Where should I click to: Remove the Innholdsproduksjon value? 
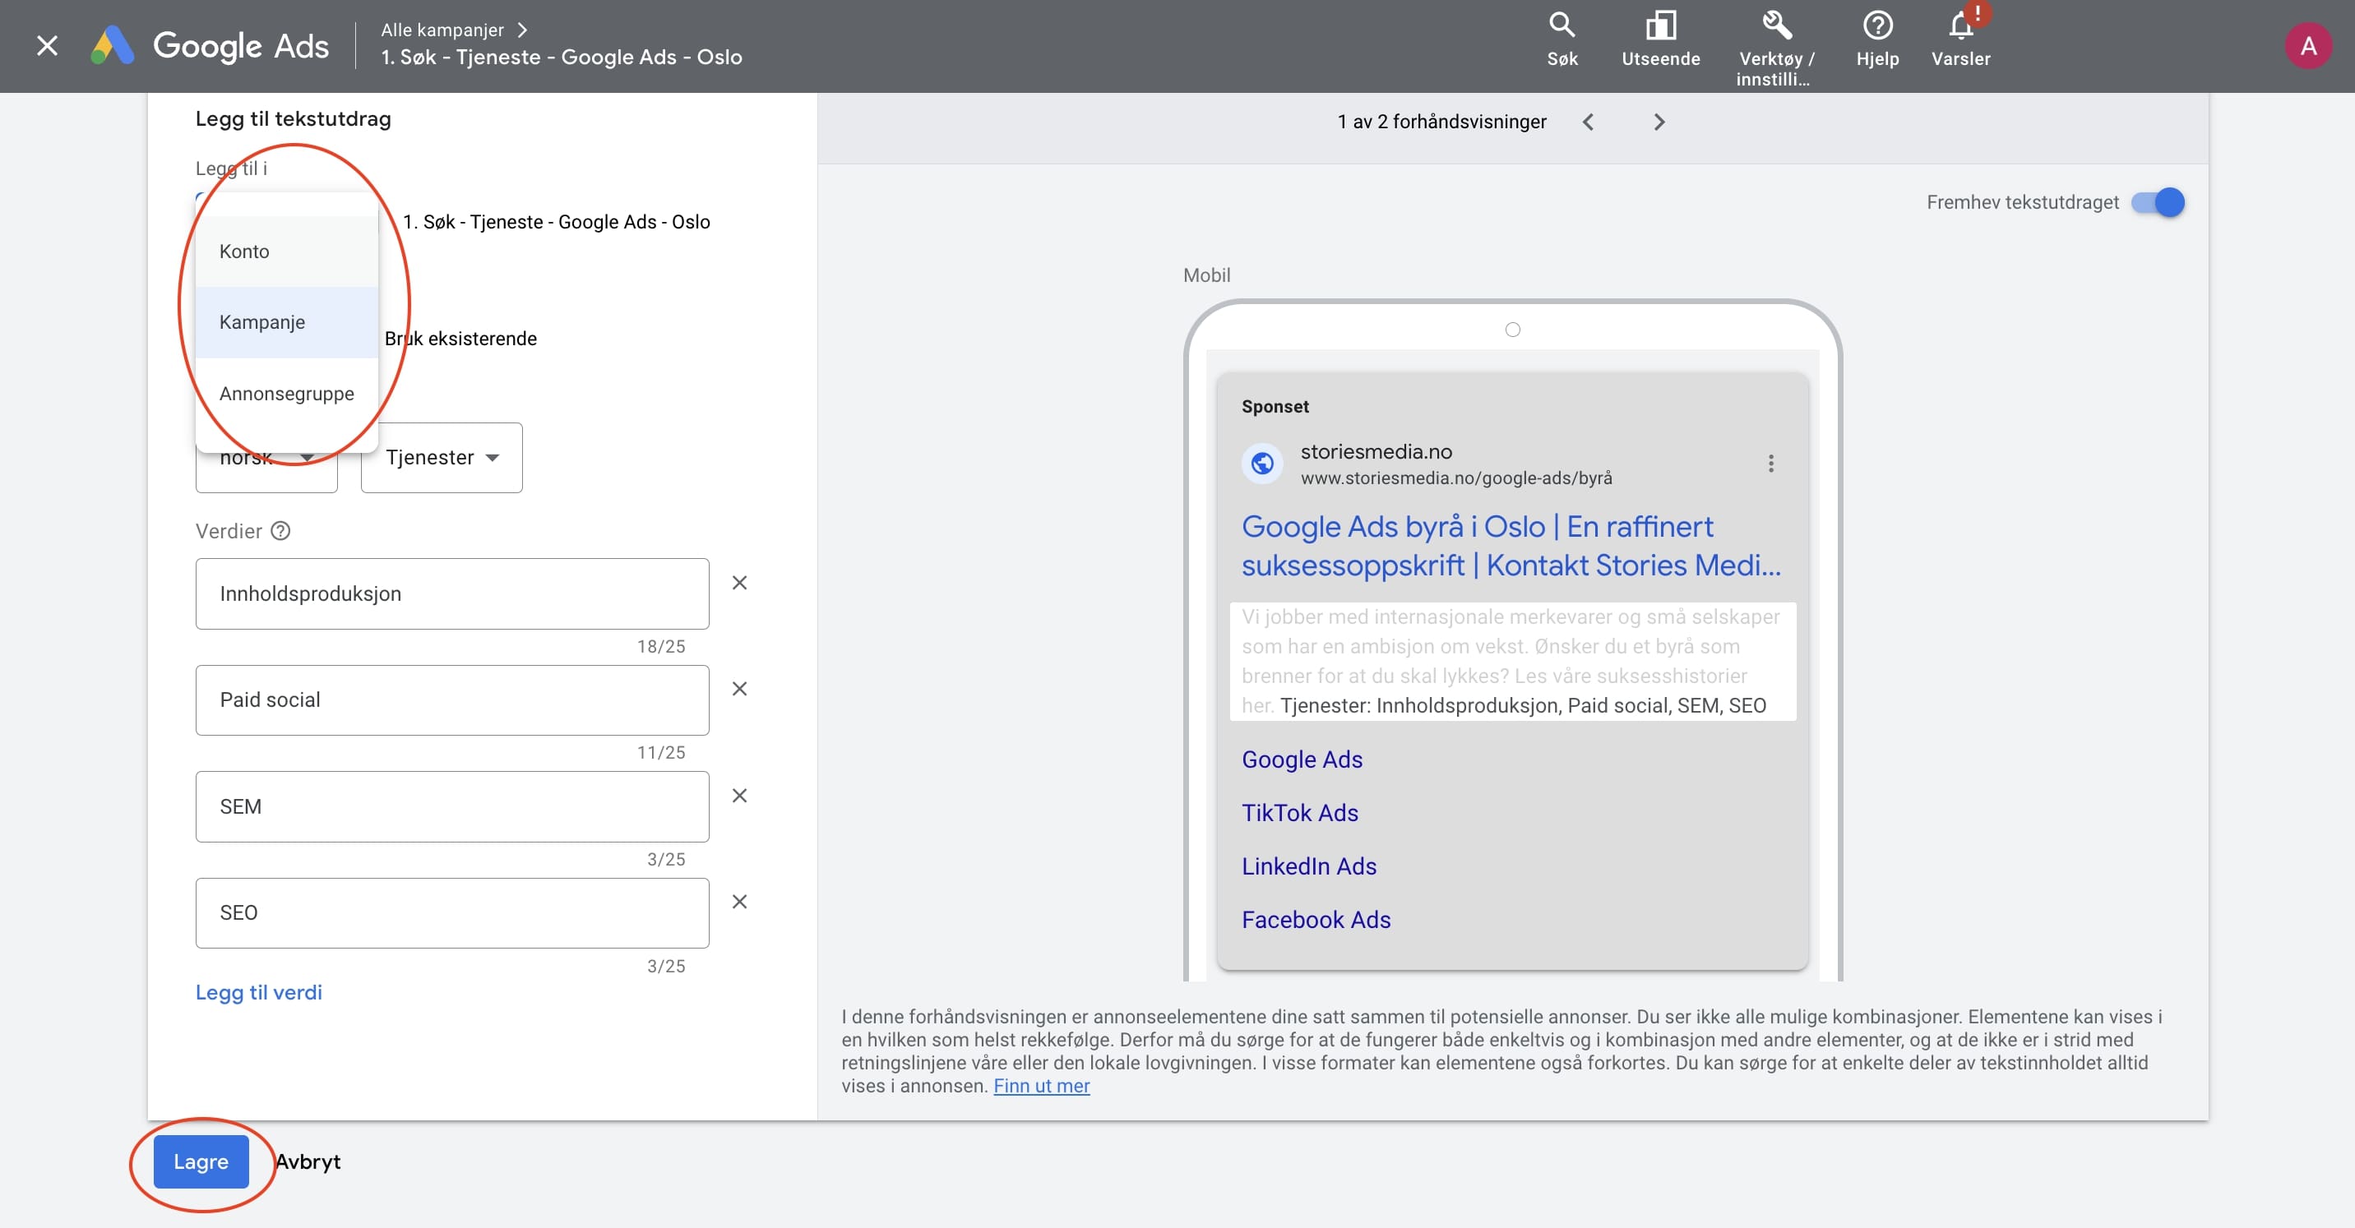point(739,583)
